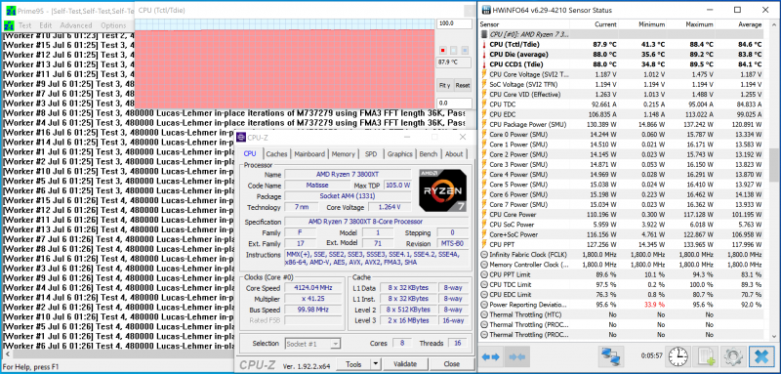This screenshot has width=781, height=374.
Task: Click chip icon beside CPU [#0] AMD Ryzen header
Action: pos(484,34)
